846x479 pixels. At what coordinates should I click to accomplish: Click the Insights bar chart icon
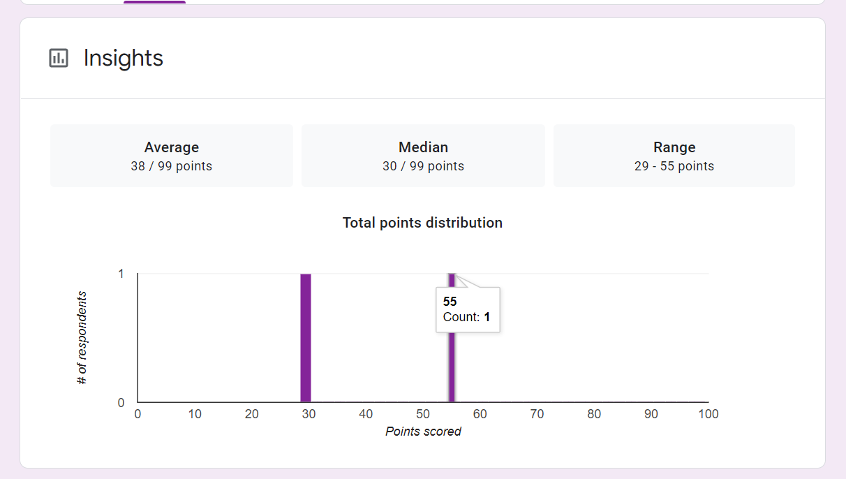pos(59,58)
